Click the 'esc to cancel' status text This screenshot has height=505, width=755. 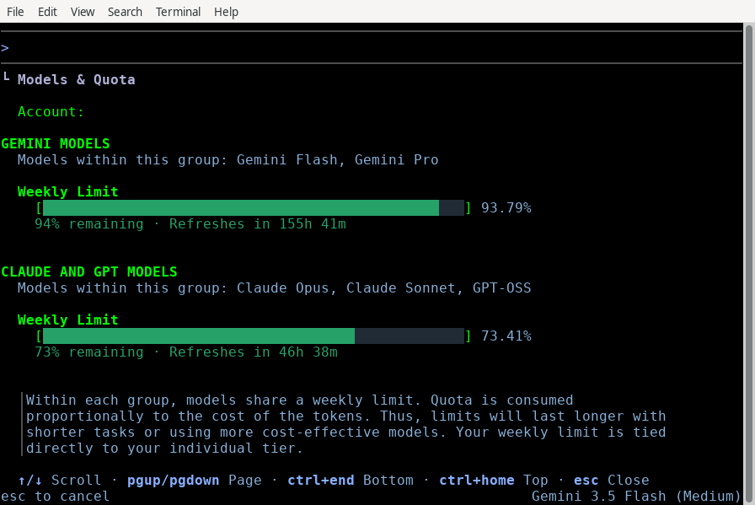coord(56,497)
